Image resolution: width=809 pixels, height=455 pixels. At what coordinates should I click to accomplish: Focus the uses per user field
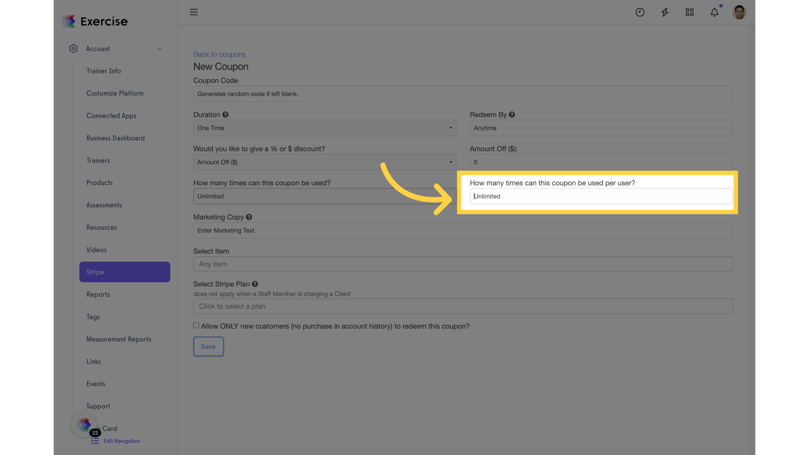pyautogui.click(x=601, y=196)
